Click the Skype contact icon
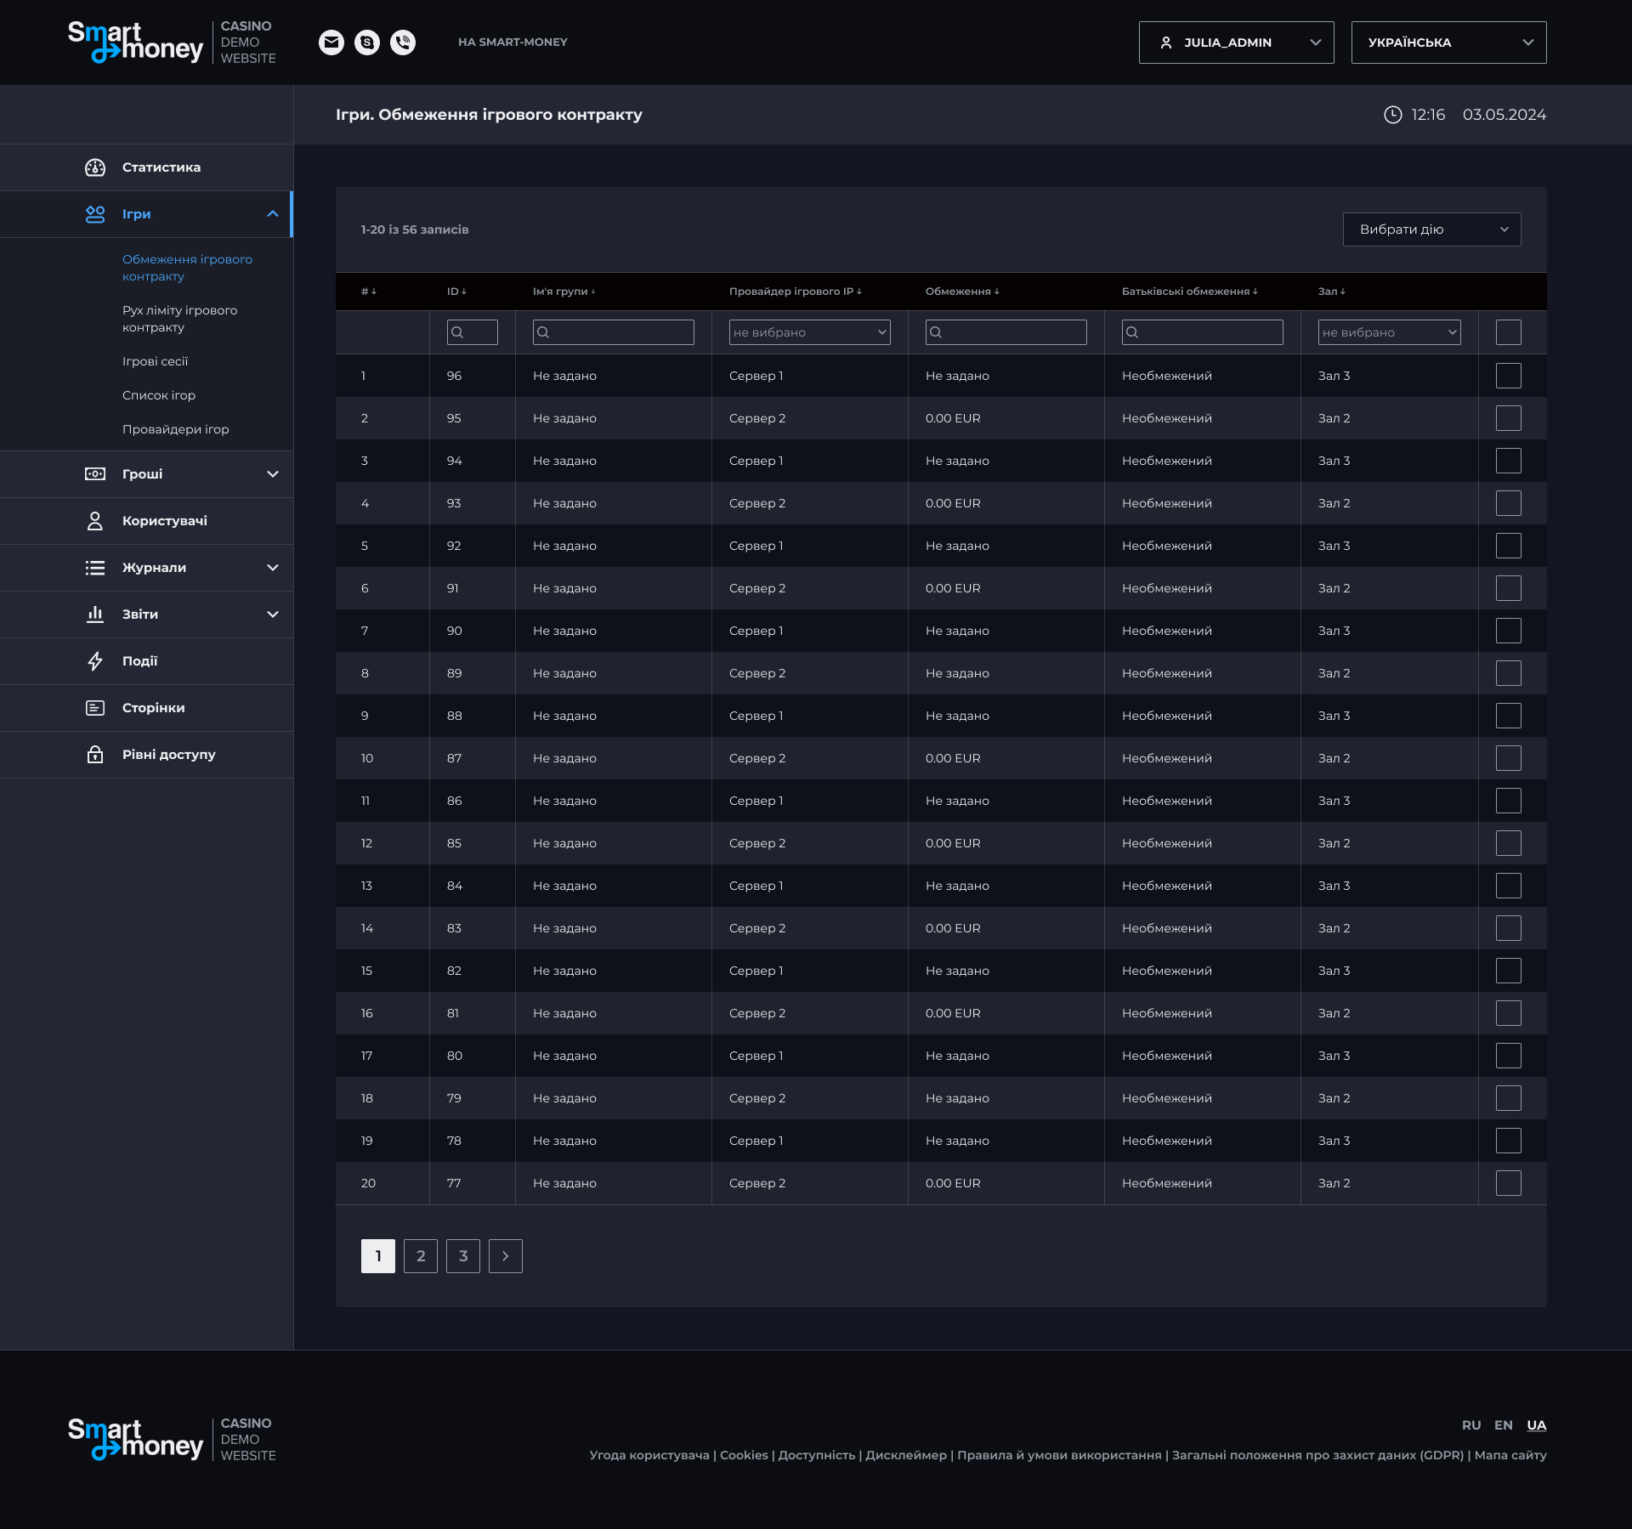Viewport: 1632px width, 1529px height. (367, 42)
